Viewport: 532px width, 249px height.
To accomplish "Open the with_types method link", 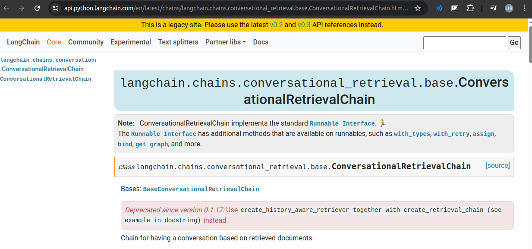I will pyautogui.click(x=412, y=134).
